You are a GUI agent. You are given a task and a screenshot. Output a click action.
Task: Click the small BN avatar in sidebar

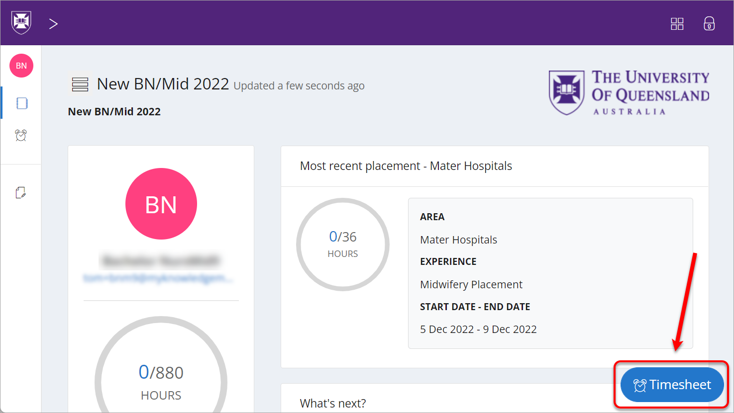pyautogui.click(x=21, y=66)
